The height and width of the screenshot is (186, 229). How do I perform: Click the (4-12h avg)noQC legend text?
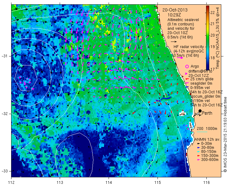tap(189, 51)
